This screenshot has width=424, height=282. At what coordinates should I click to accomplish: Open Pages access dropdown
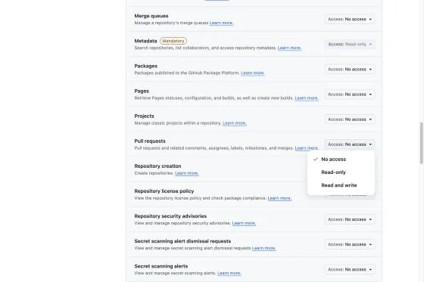(x=350, y=95)
